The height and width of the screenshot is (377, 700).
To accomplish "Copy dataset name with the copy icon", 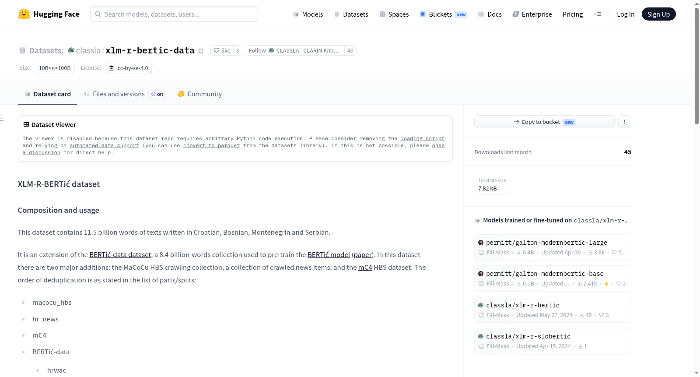I will click(x=200, y=50).
